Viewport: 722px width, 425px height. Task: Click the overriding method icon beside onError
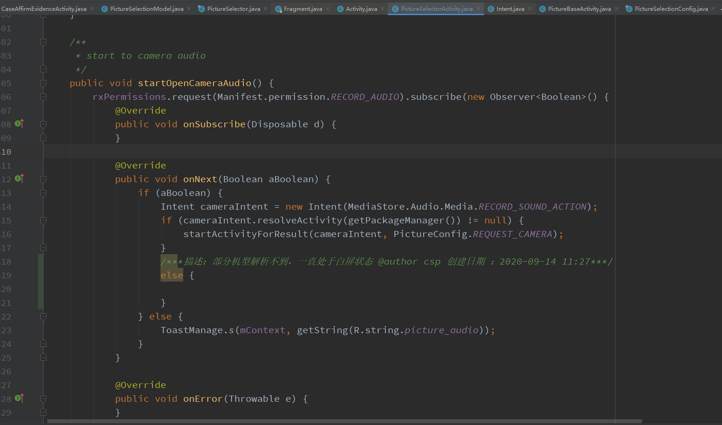pos(18,398)
